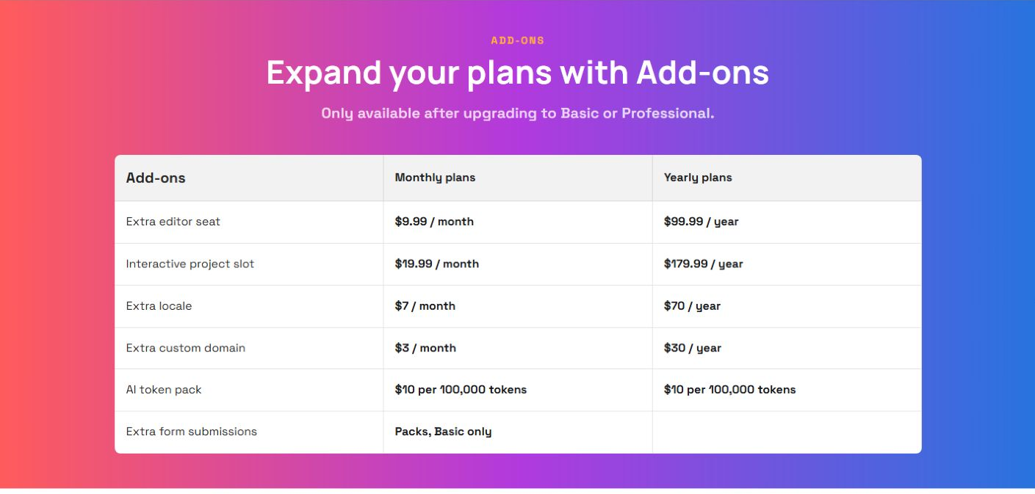Click the Monthly plans column header
Viewport: 1035px width, 494px height.
[x=435, y=178]
